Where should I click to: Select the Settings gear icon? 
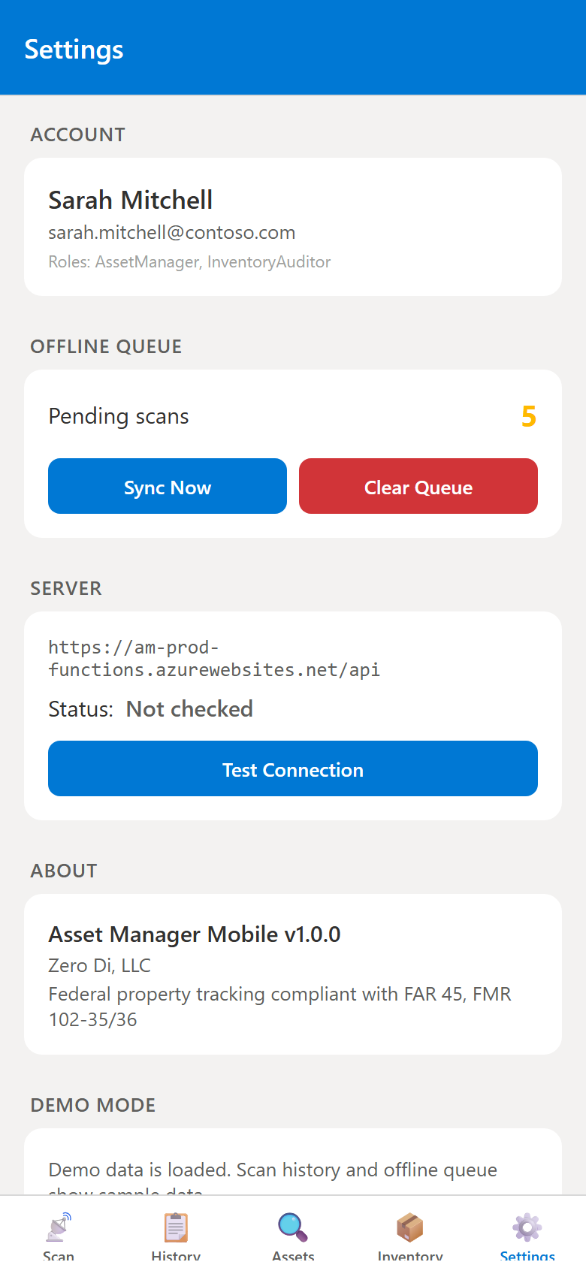(x=527, y=1228)
